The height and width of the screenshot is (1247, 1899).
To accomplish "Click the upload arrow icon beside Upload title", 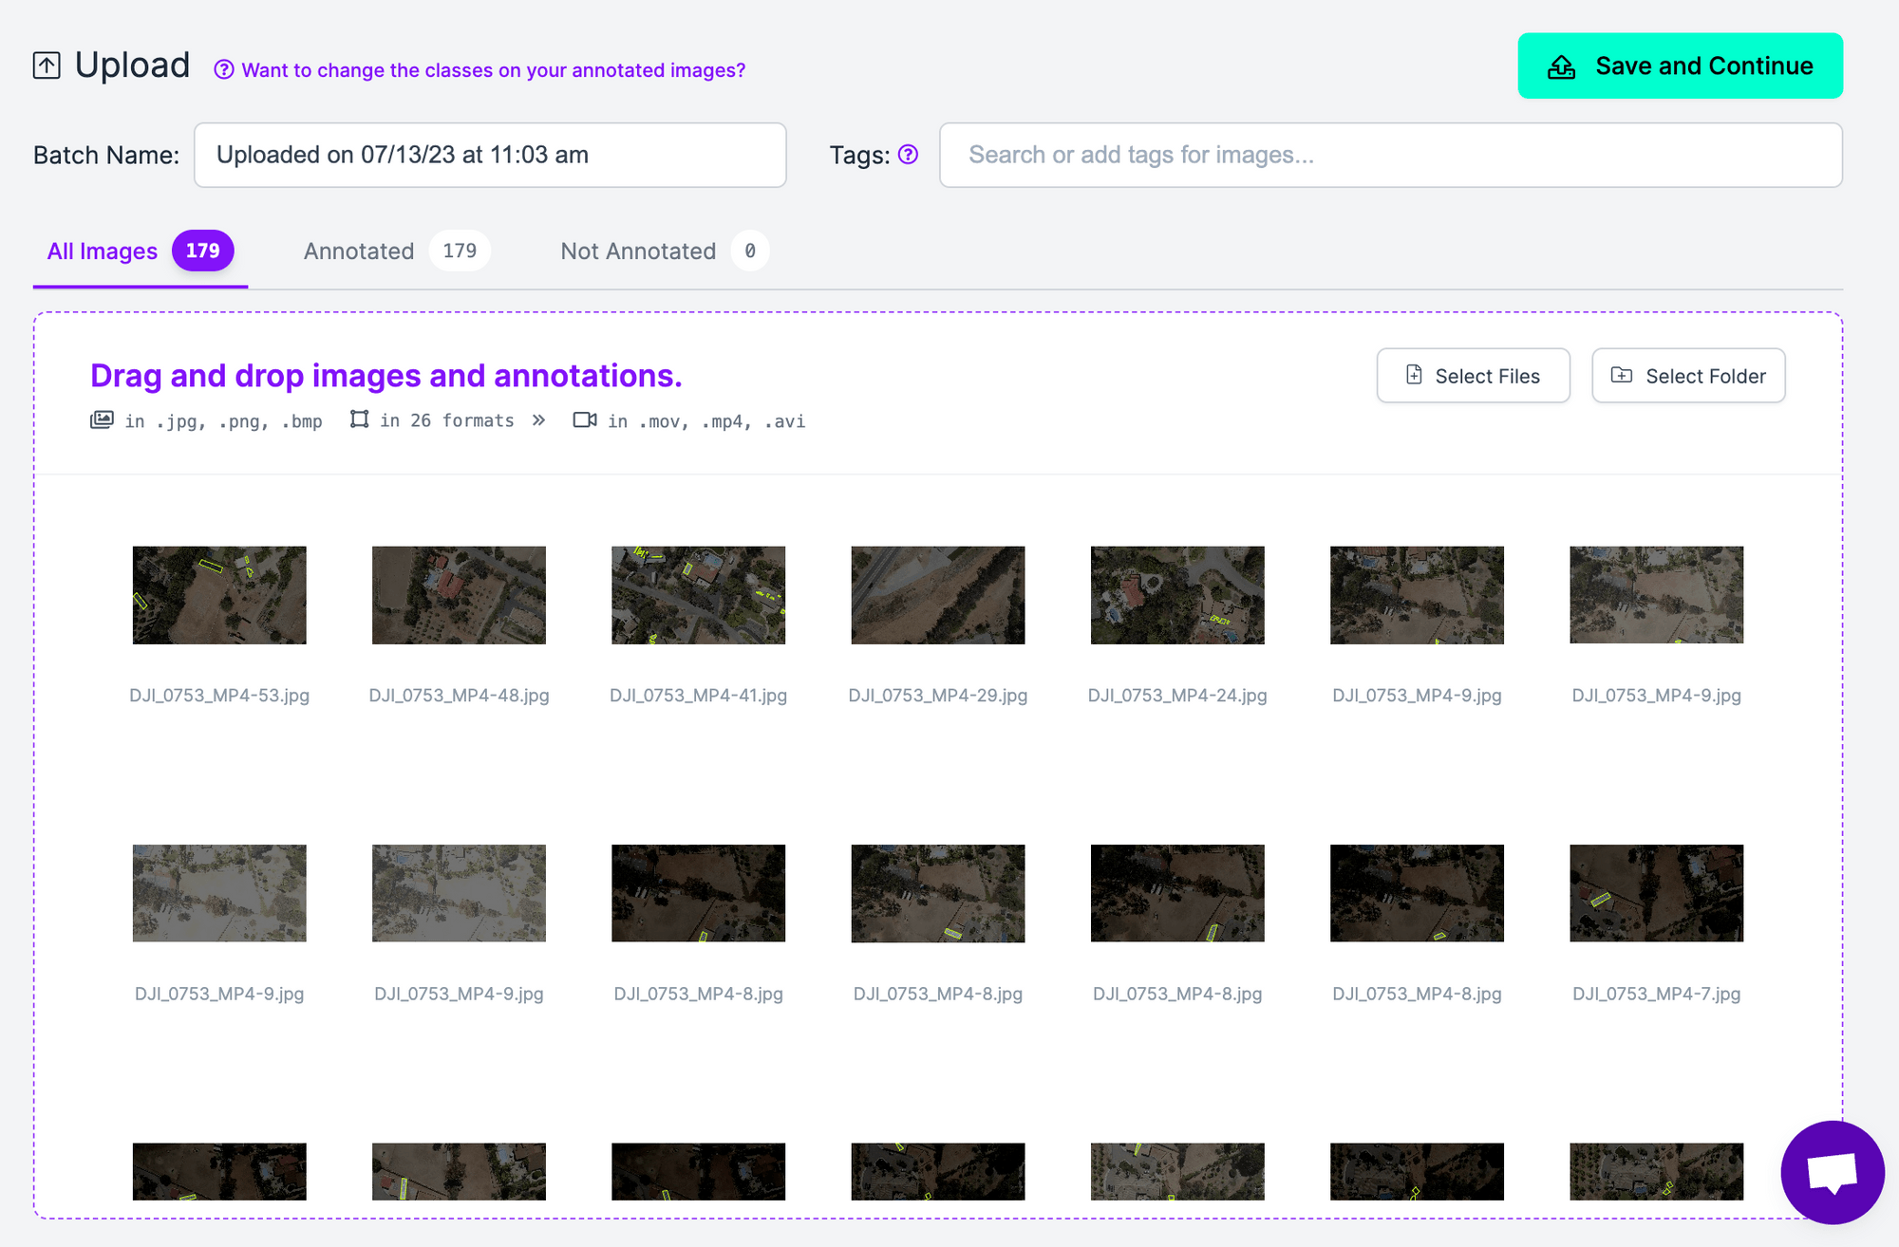I will (x=47, y=65).
